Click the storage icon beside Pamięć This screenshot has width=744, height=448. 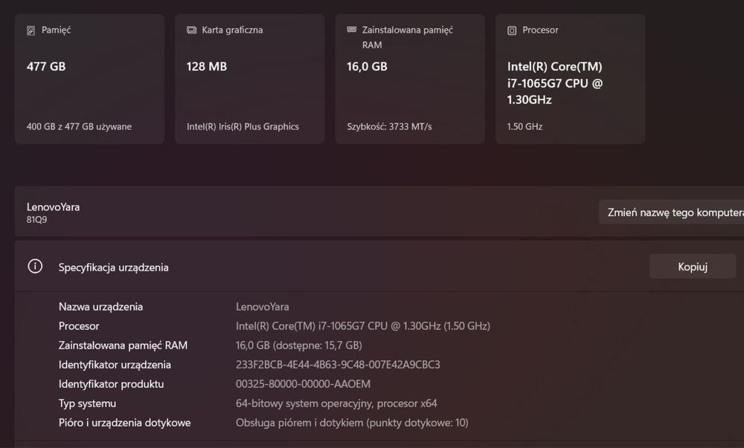pyautogui.click(x=31, y=30)
